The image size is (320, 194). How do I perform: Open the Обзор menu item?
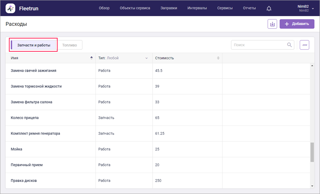pyautogui.click(x=104, y=8)
